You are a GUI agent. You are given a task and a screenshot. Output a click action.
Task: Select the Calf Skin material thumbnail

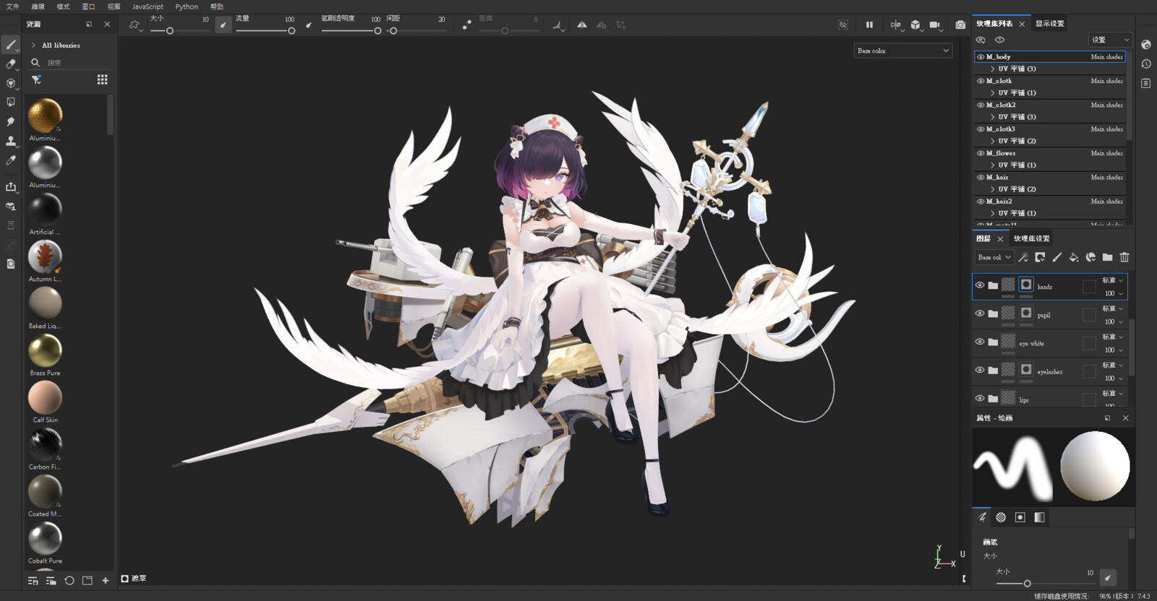coord(45,397)
